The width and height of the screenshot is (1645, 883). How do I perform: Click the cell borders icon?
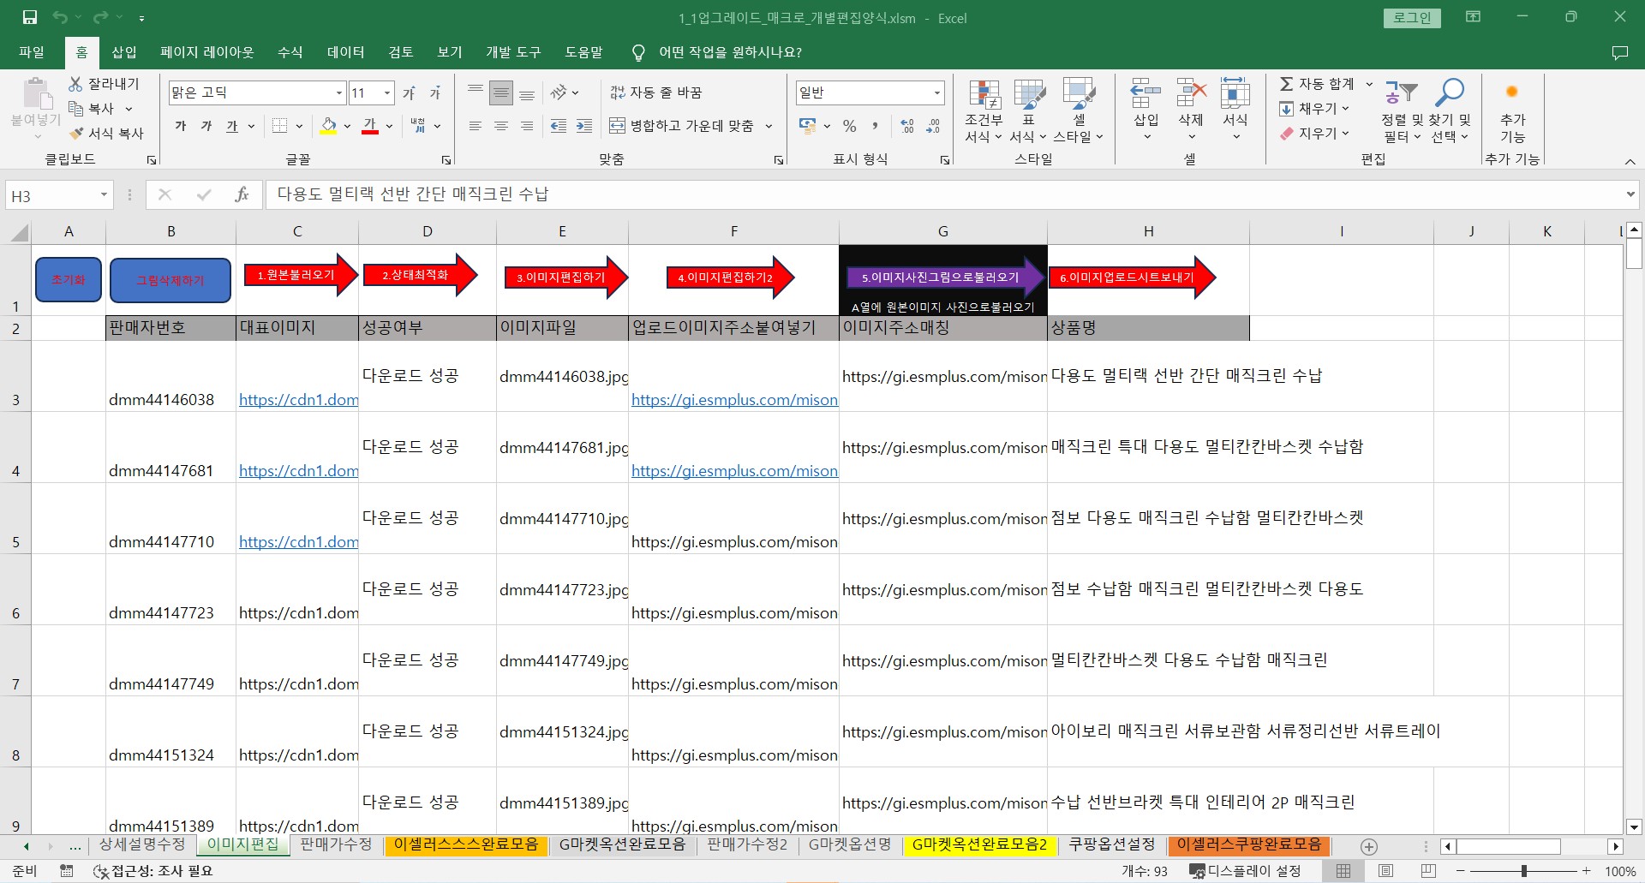pyautogui.click(x=279, y=126)
